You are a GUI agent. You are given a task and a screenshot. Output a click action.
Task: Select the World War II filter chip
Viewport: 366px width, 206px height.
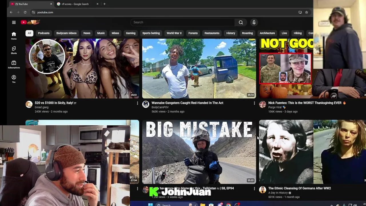coord(174,33)
